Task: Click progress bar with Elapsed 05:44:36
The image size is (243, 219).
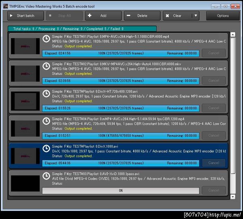Action: click(x=121, y=163)
